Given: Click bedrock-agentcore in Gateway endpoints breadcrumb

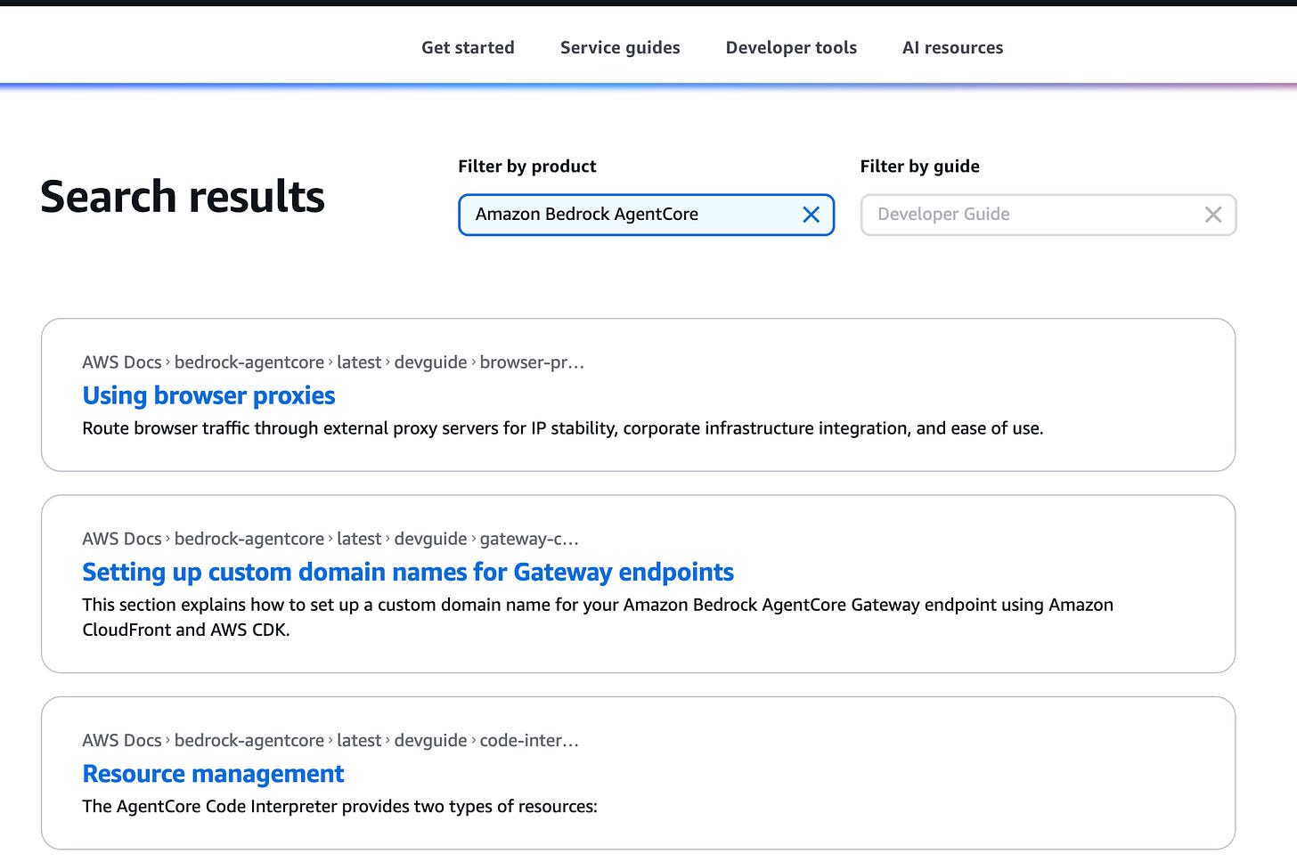Looking at the screenshot, I should [x=249, y=539].
